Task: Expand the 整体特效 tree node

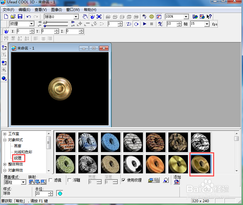Action: pos(5,164)
